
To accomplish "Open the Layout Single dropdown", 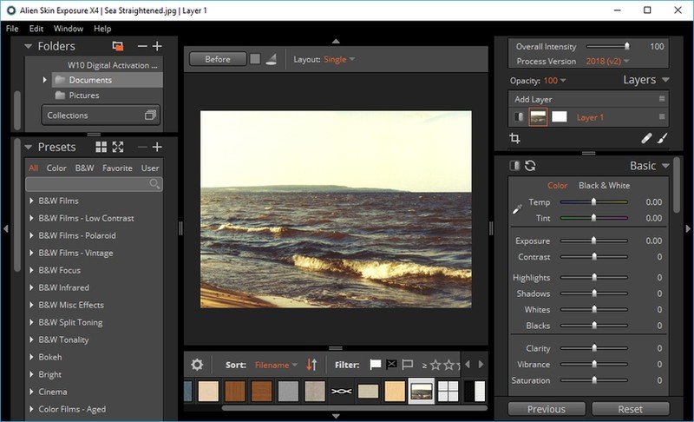I will point(339,59).
